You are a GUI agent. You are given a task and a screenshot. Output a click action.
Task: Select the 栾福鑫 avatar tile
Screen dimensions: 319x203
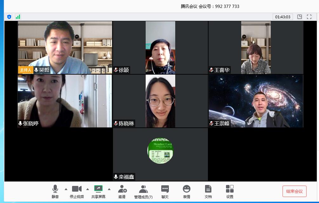(x=160, y=154)
